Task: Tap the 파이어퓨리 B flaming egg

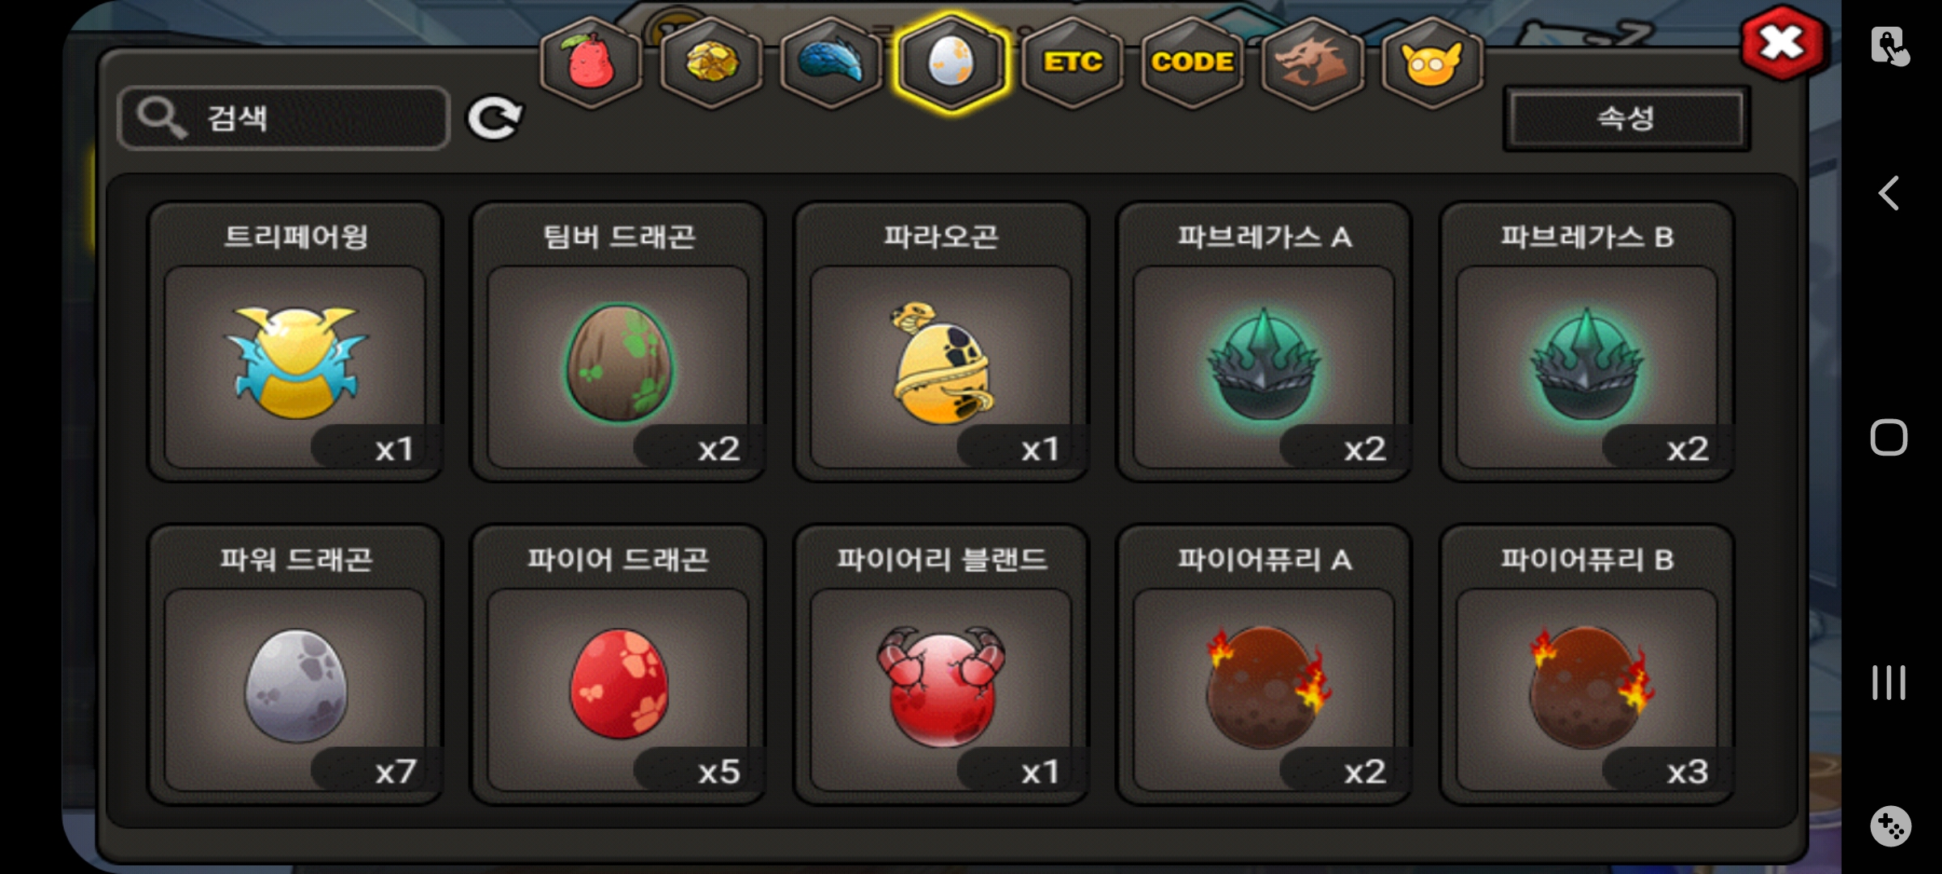Action: point(1587,664)
